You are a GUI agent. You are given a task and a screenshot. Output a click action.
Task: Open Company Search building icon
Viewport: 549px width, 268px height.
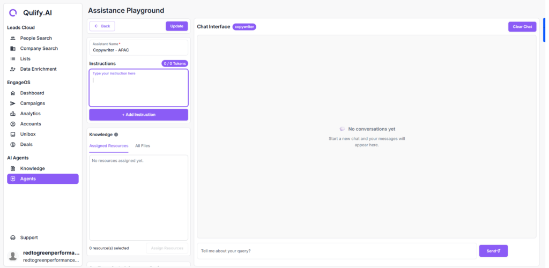point(13,48)
